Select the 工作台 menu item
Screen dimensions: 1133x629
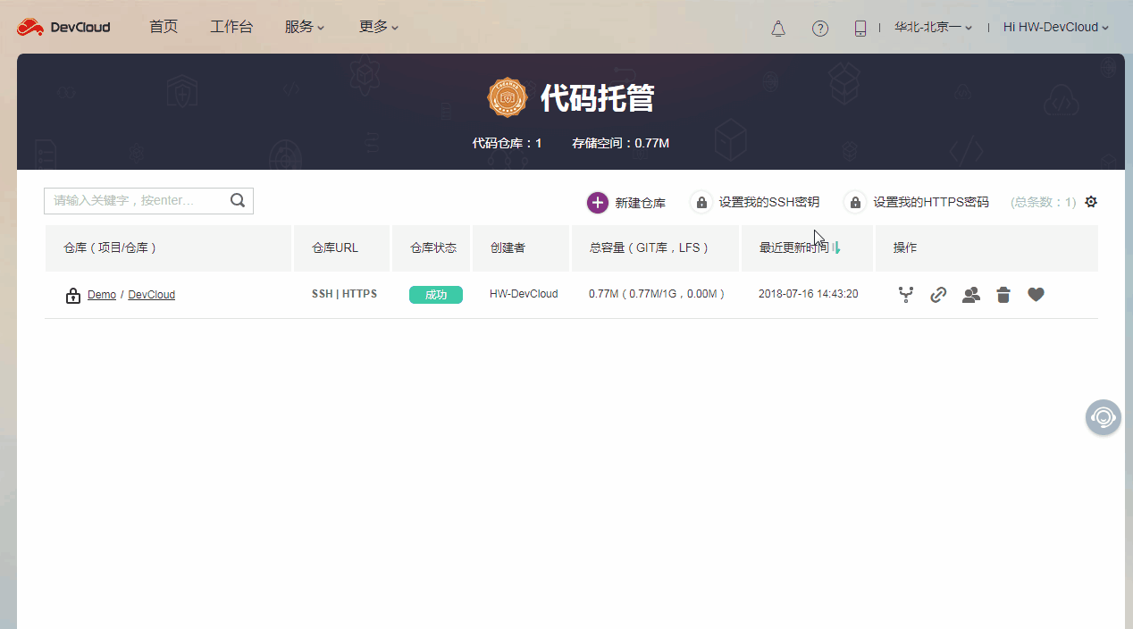click(x=231, y=27)
